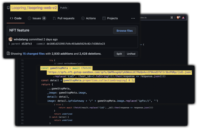199x129 pixels.
Task: Click the repository book icon
Action: pyautogui.click(x=8, y=8)
